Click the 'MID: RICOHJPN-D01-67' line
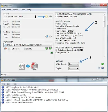 66,41
